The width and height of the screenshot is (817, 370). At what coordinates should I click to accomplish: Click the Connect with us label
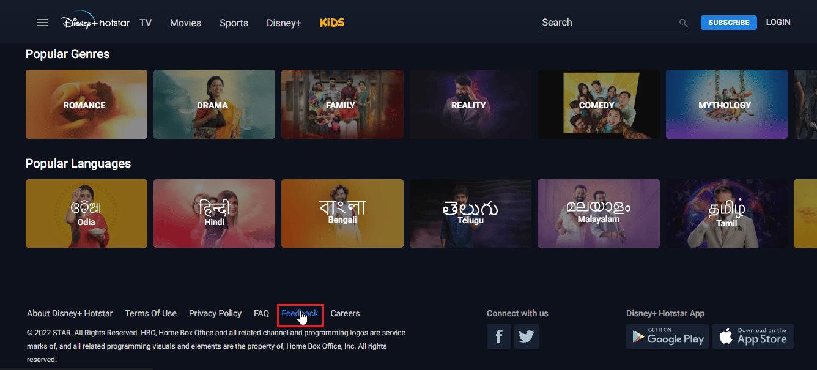point(517,313)
